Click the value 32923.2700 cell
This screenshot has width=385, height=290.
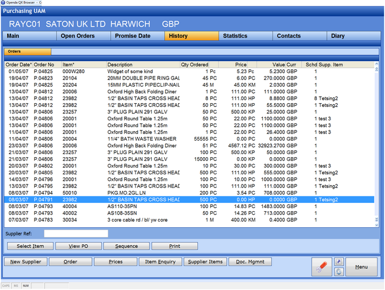(x=271, y=145)
